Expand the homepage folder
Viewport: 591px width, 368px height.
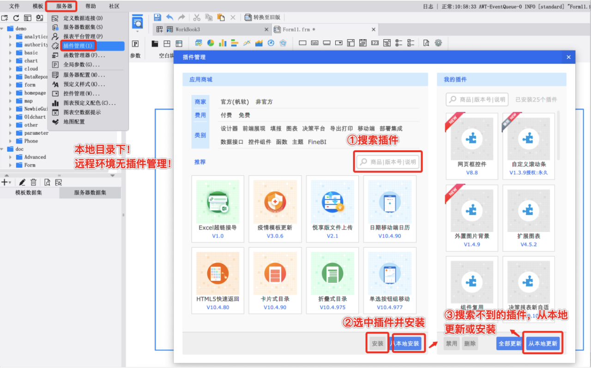coord(10,93)
